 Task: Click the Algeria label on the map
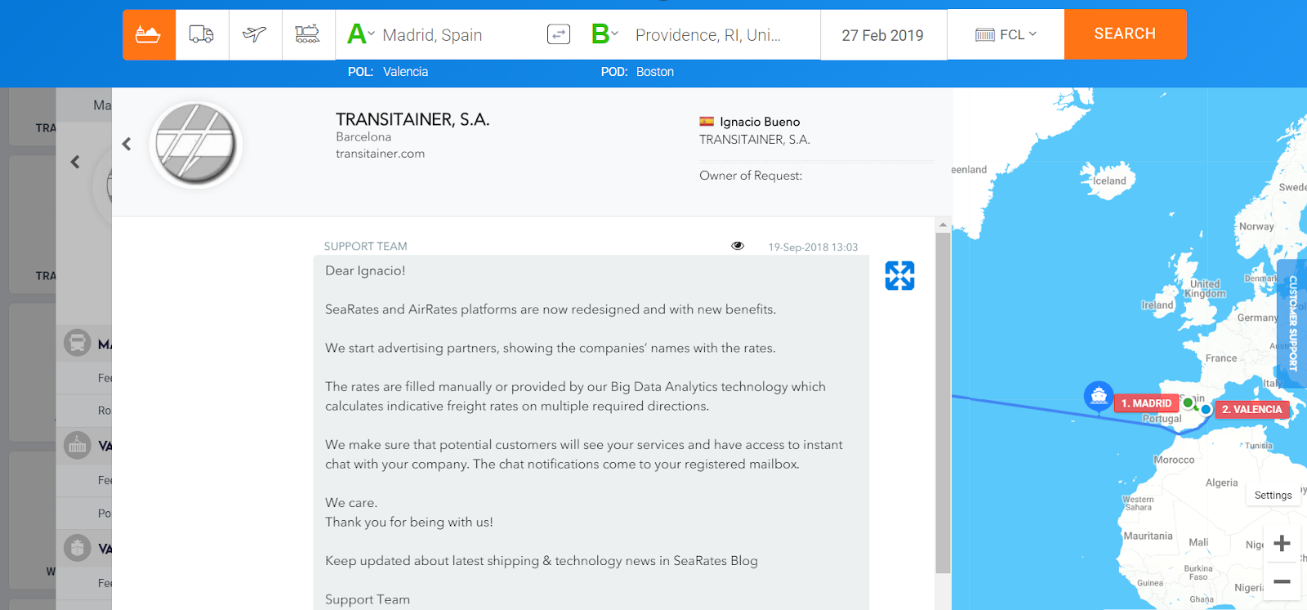[1222, 483]
